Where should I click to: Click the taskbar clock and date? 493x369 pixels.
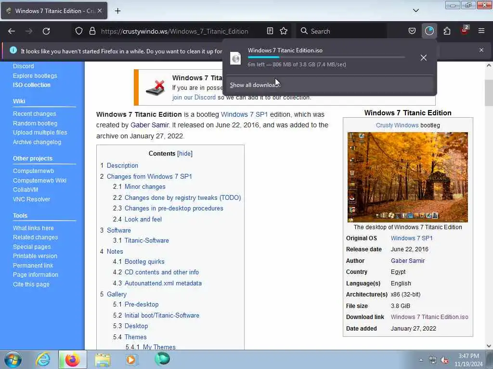468,360
